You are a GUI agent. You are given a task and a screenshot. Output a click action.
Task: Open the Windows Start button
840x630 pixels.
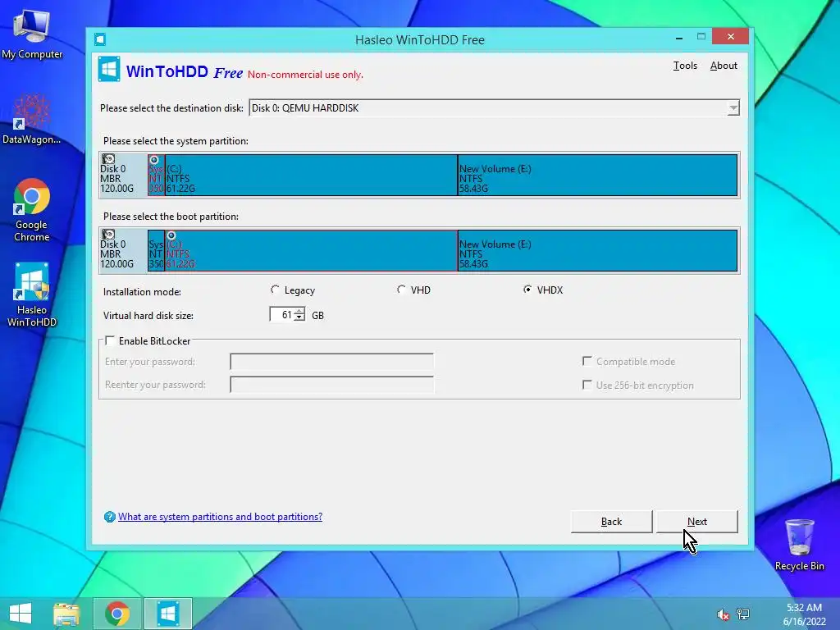(x=21, y=614)
